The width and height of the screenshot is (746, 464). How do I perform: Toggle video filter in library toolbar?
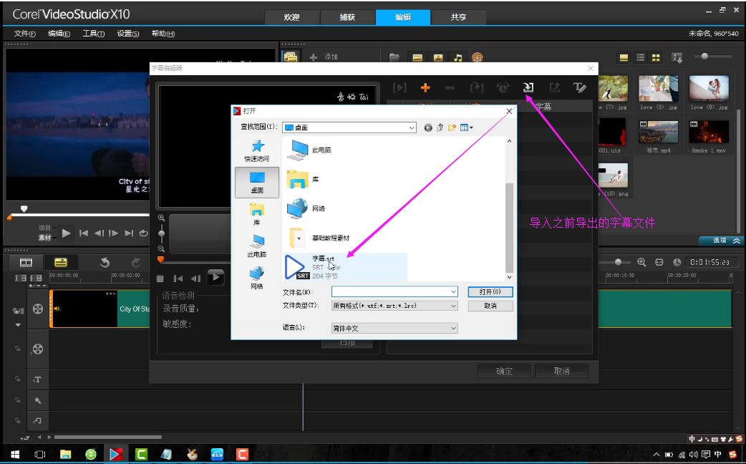(417, 57)
